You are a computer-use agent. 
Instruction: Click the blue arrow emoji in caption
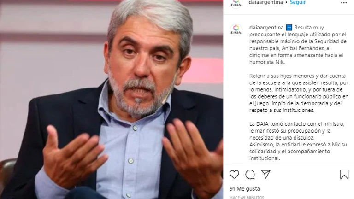click(x=289, y=28)
